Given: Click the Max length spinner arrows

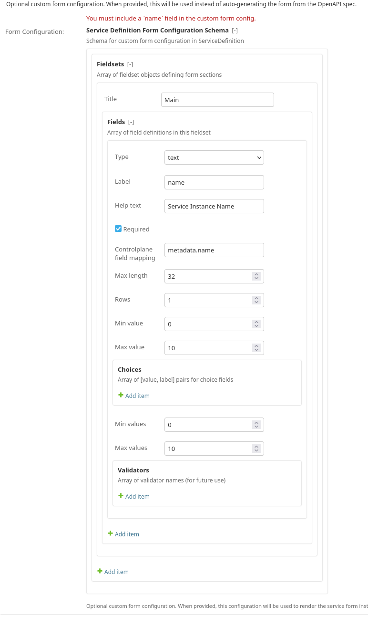Looking at the screenshot, I should point(256,276).
